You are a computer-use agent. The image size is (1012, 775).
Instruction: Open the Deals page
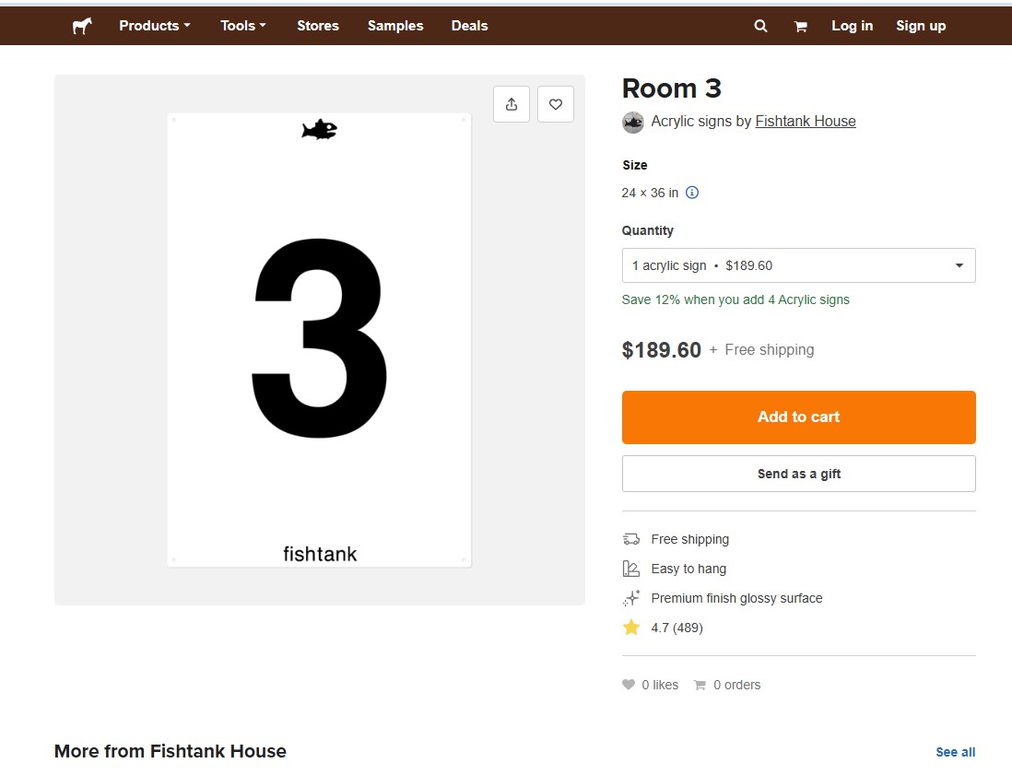click(469, 26)
